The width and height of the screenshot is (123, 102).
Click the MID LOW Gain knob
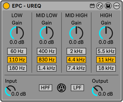47,33
